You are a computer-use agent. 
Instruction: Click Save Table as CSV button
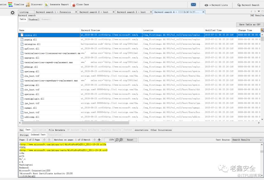point(250,25)
